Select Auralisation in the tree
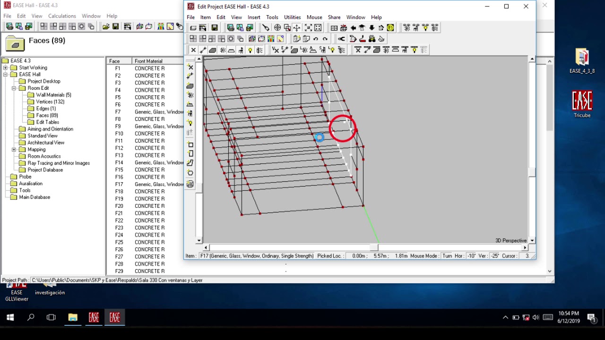 [x=31, y=184]
